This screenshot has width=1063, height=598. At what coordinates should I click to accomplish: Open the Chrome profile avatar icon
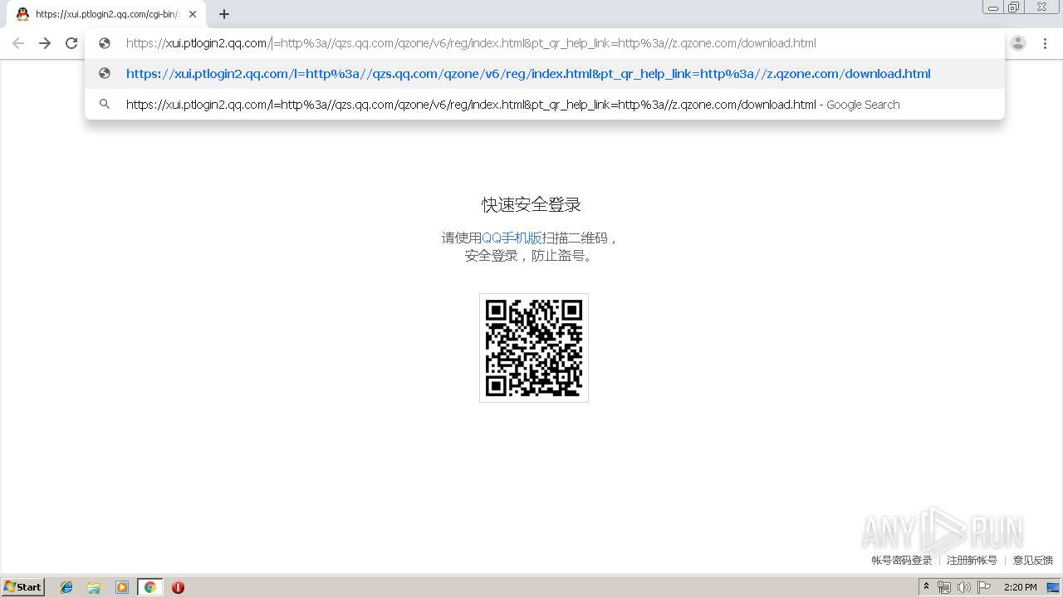(1018, 43)
